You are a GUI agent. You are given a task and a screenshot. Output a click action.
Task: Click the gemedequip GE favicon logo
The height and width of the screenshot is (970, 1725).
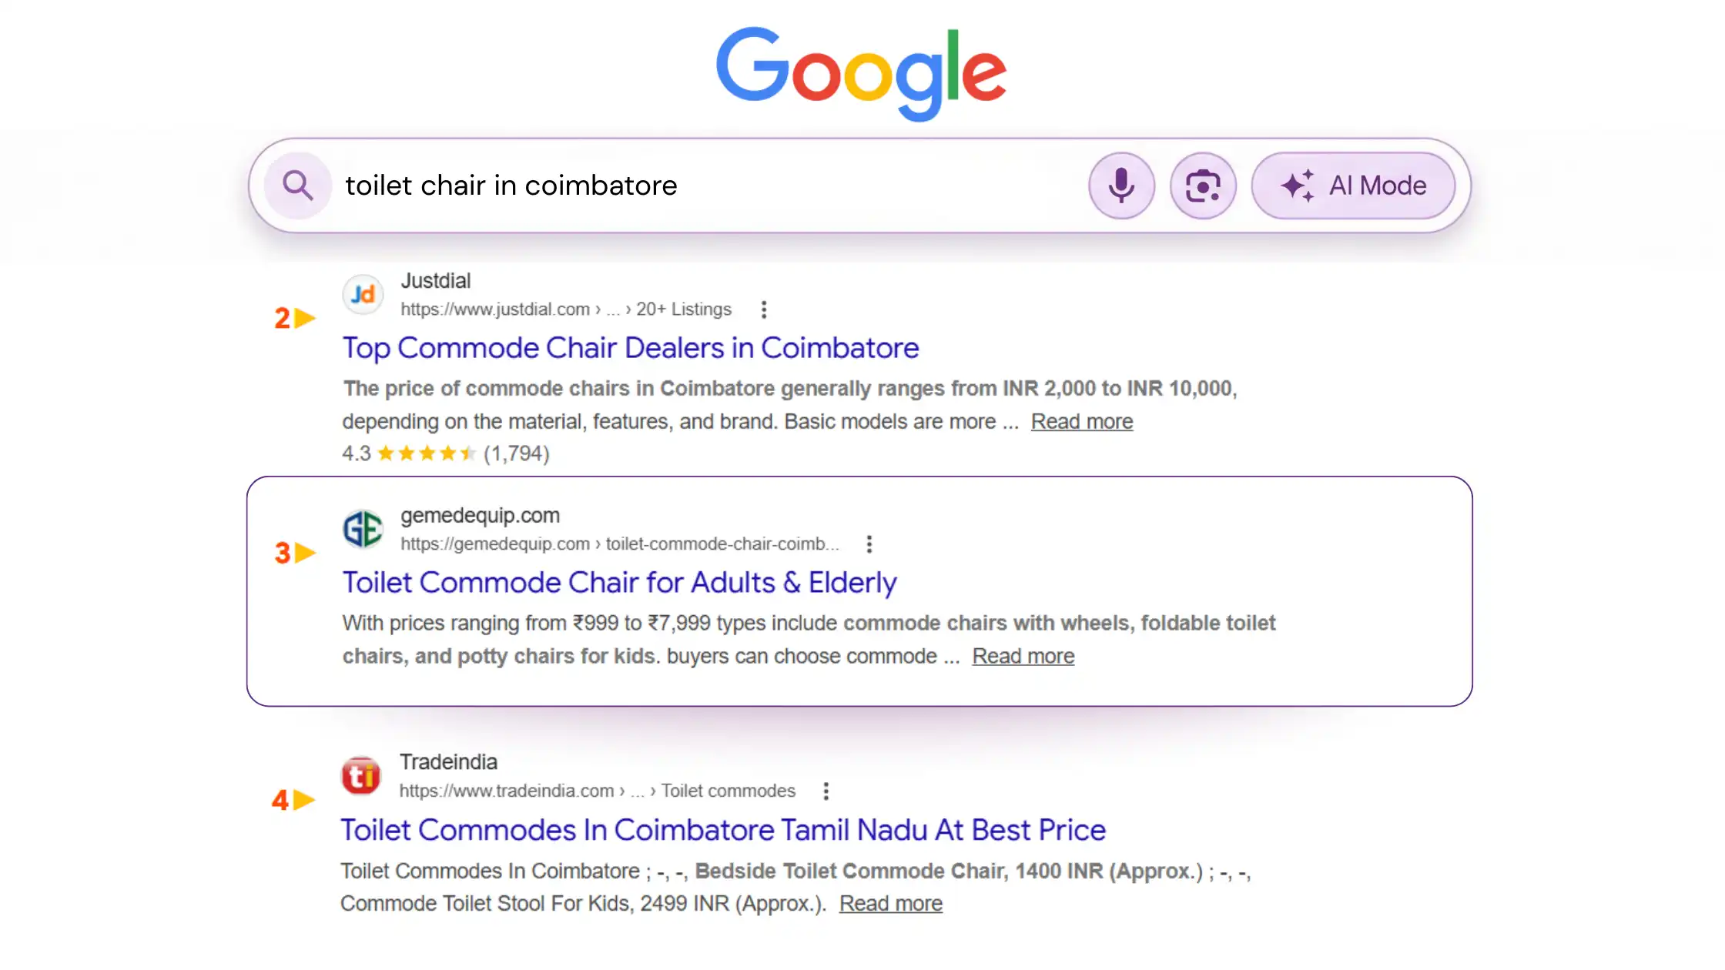coord(363,529)
